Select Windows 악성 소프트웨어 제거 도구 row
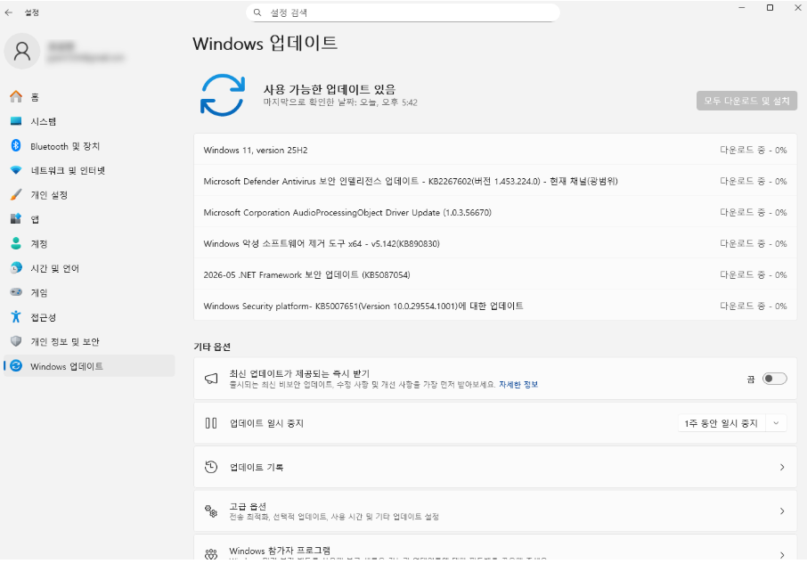807x580 pixels. tap(495, 243)
